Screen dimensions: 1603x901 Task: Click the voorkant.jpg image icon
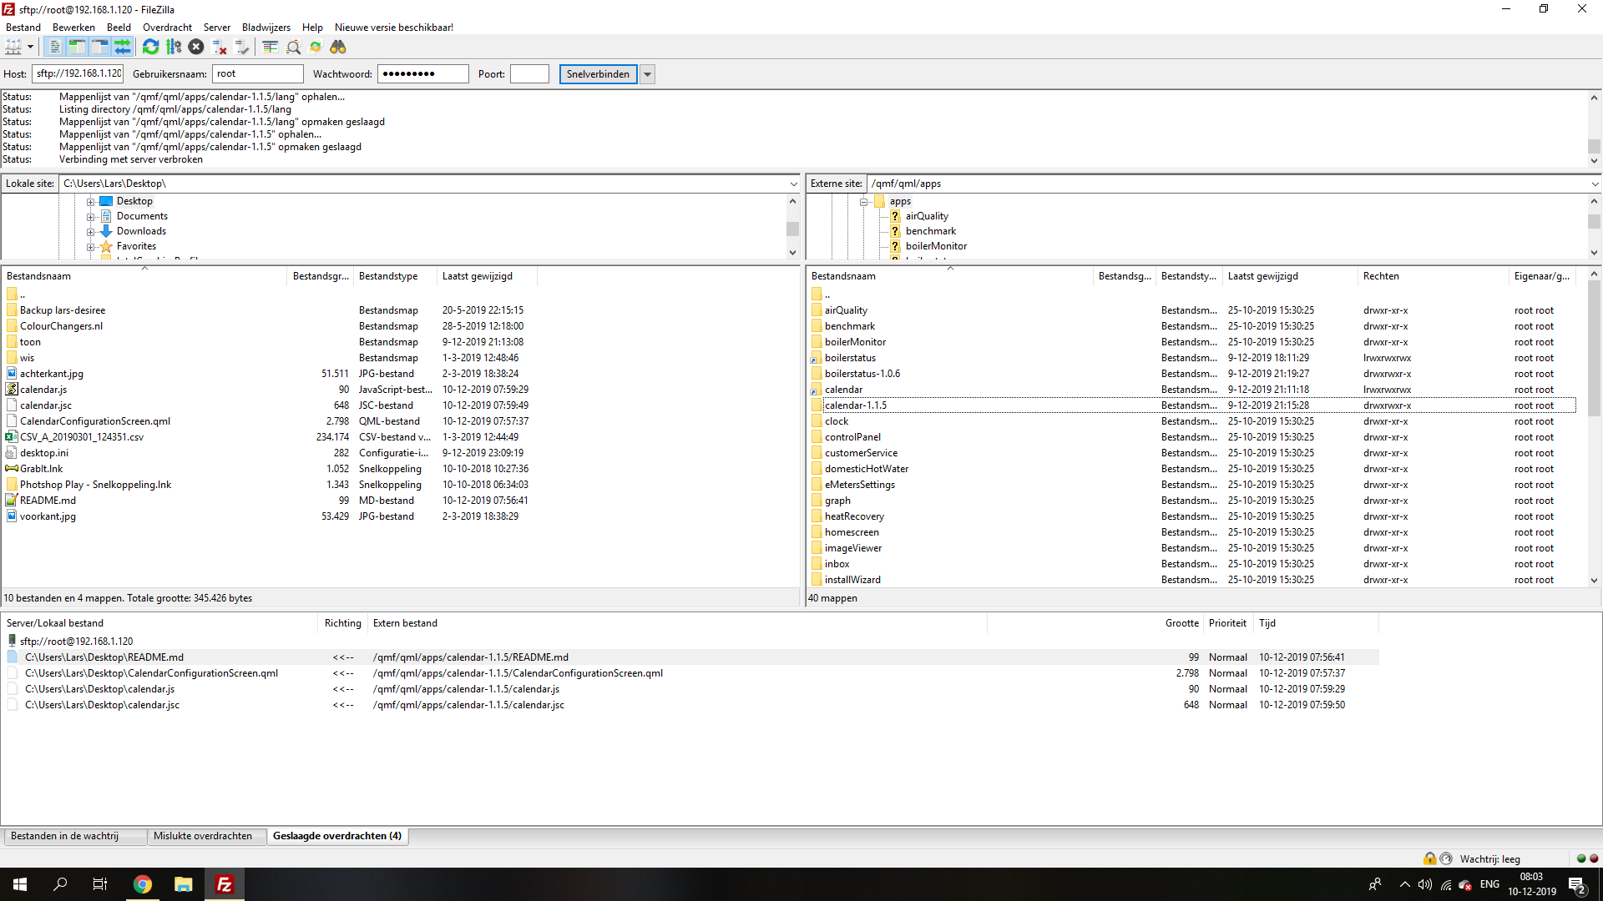coord(12,516)
